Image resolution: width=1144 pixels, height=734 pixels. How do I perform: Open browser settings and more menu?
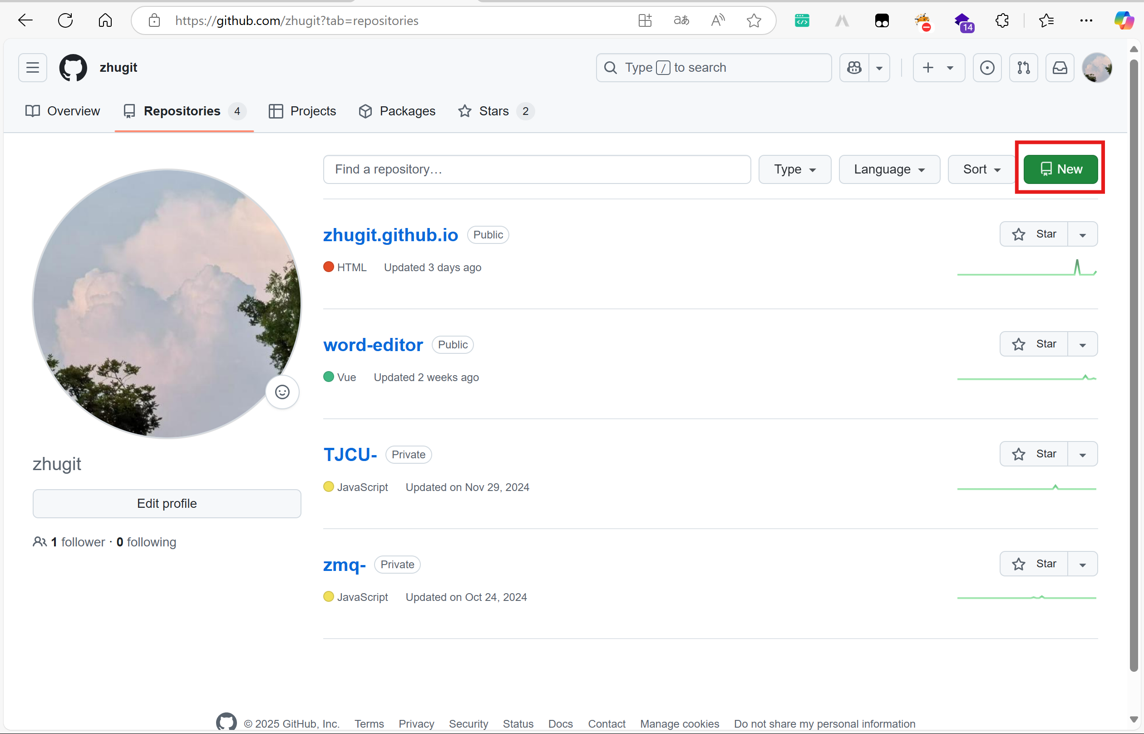(1086, 20)
